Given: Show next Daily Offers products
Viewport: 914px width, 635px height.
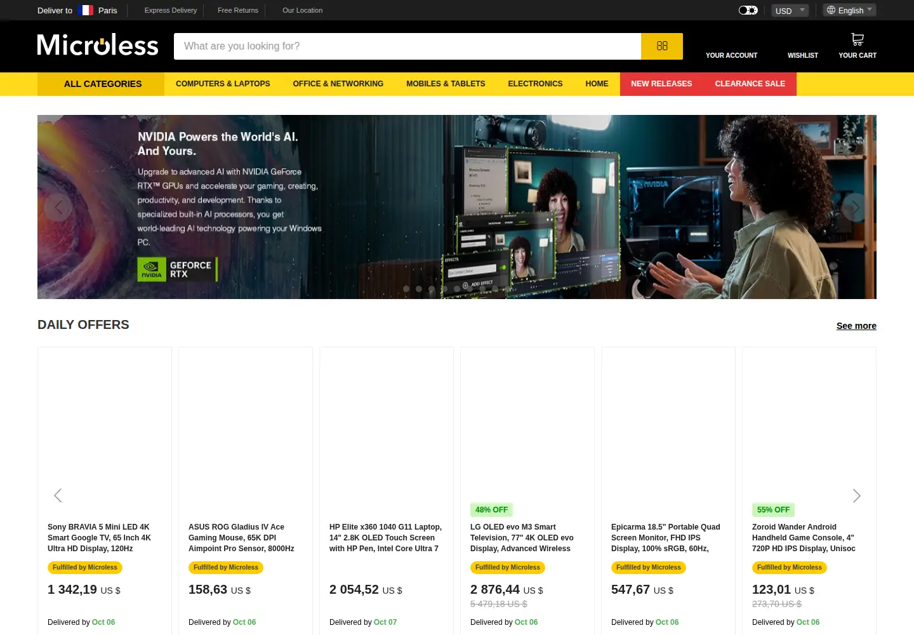Looking at the screenshot, I should coord(856,495).
